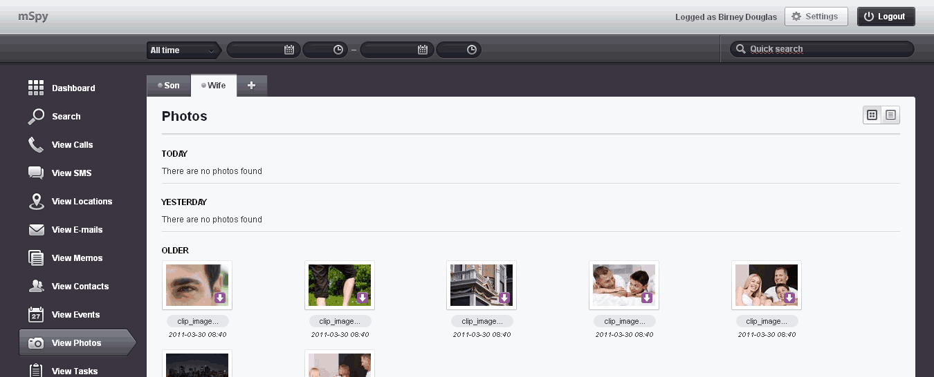
Task: Open Dashboard grid icon in sidebar
Action: 36,88
